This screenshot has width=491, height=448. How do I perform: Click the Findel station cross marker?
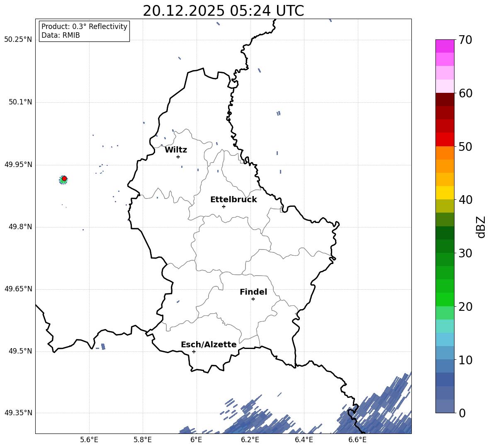coord(253,299)
